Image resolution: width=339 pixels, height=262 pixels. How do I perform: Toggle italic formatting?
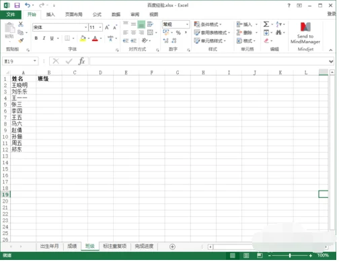pos(44,38)
